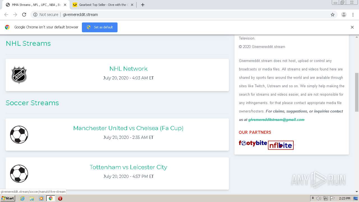The image size is (359, 202).
Task: Close the MMA Streams tab
Action: click(65, 5)
